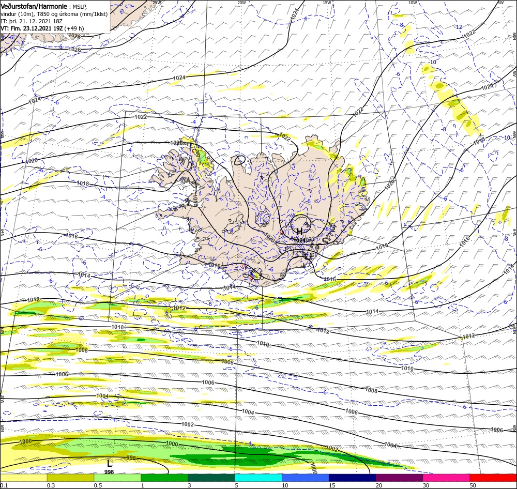Pick the cyan 5–10 legend swatch

pyautogui.click(x=258, y=478)
